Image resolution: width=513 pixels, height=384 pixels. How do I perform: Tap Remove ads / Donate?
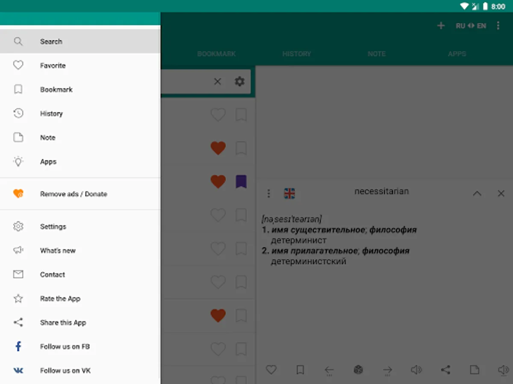(80, 194)
